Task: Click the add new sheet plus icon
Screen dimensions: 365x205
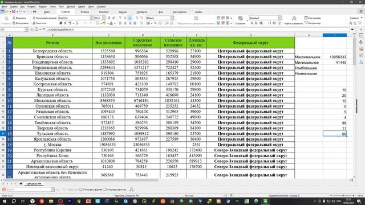Action: click(21, 183)
